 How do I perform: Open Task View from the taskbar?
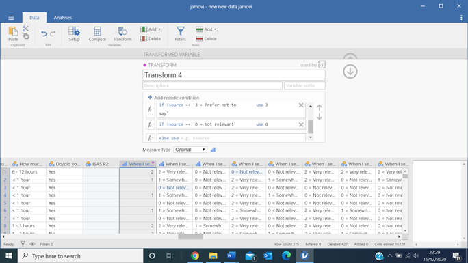tap(170, 256)
